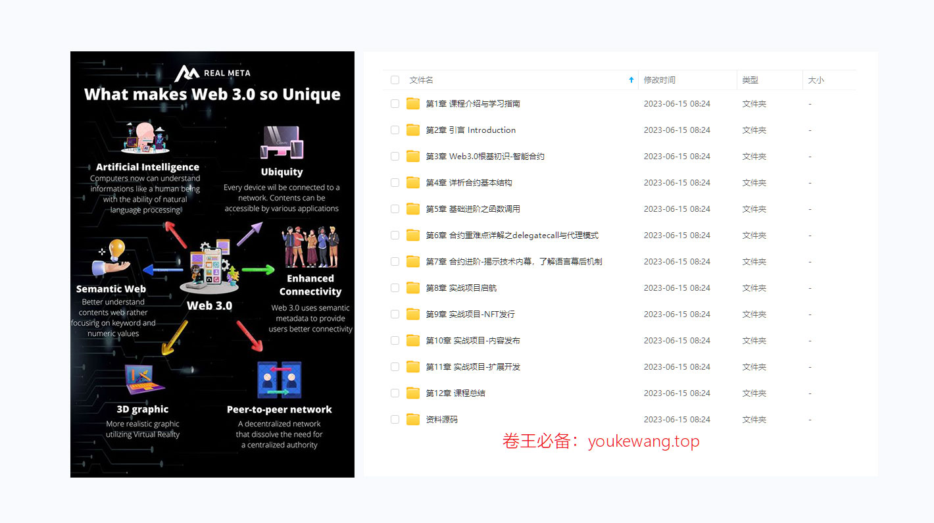Image resolution: width=934 pixels, height=523 pixels.
Task: Click folder icon for 第10章 实战项目-内容发布
Action: pyautogui.click(x=413, y=340)
